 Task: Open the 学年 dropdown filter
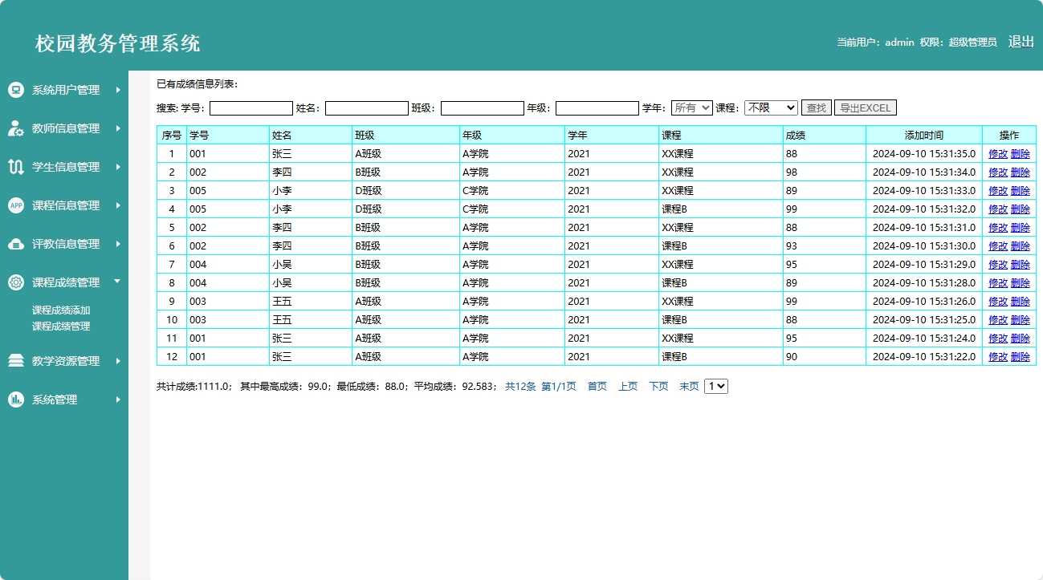tap(691, 107)
